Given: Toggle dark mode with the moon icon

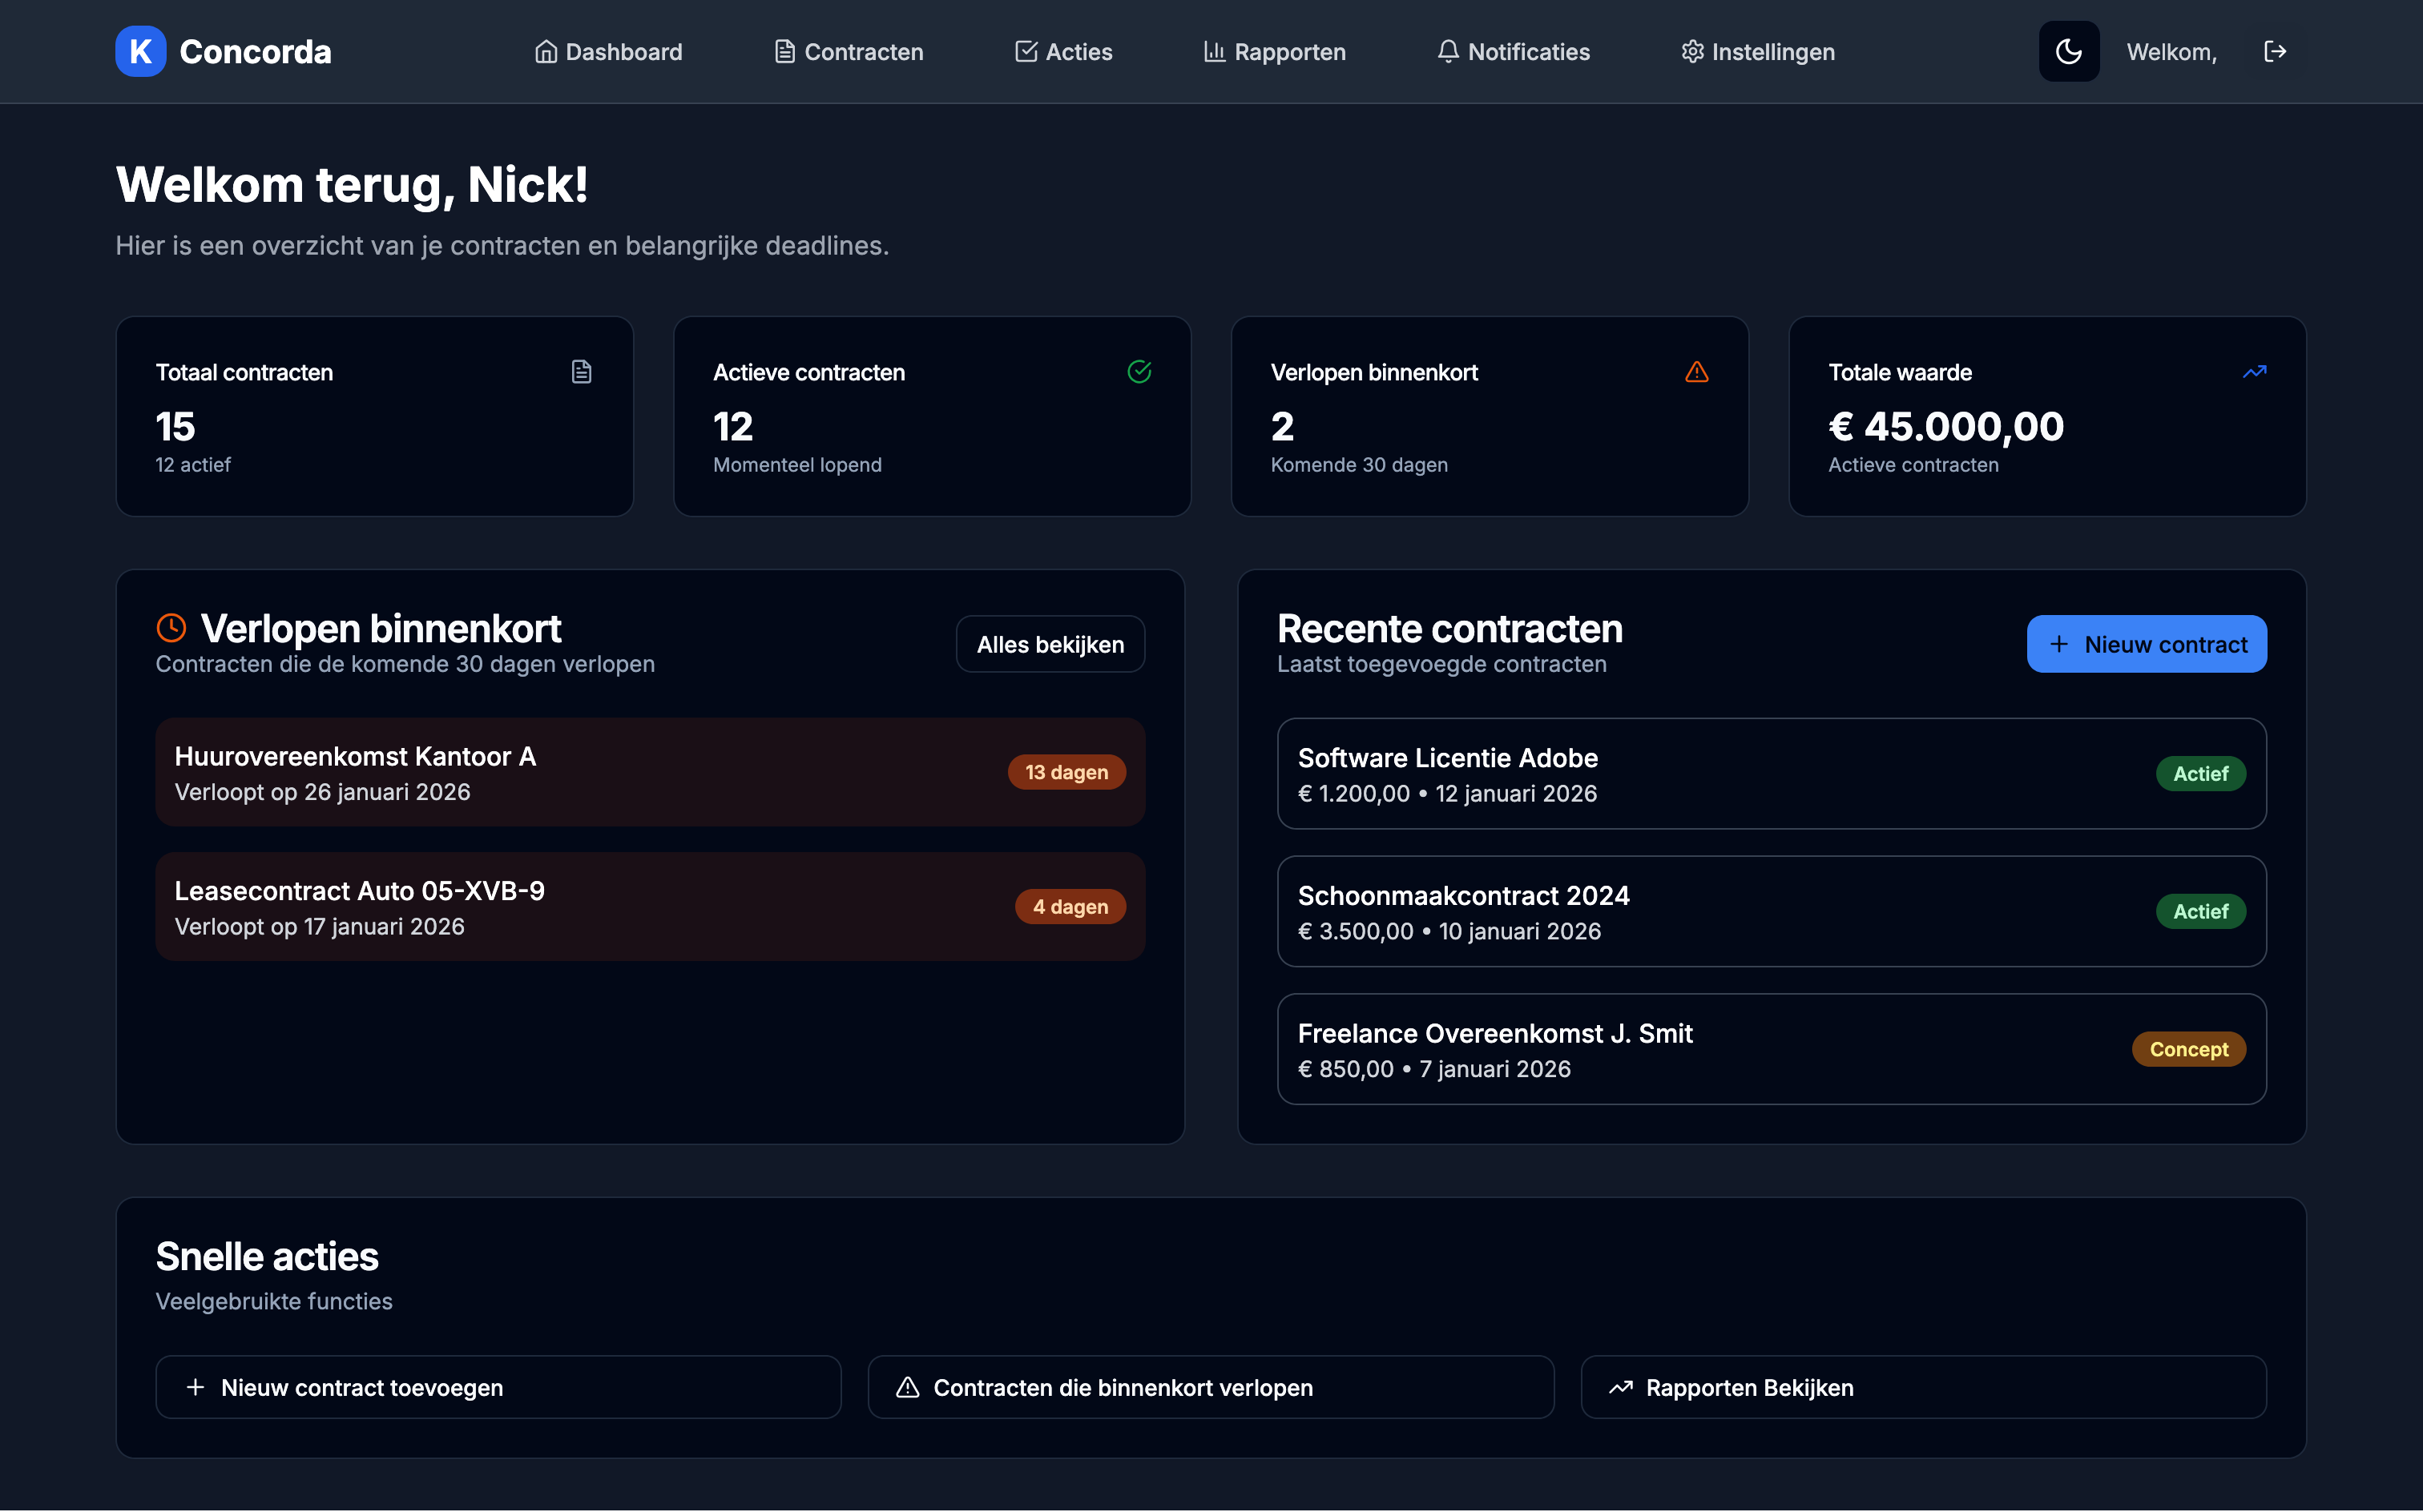Looking at the screenshot, I should tap(2069, 51).
